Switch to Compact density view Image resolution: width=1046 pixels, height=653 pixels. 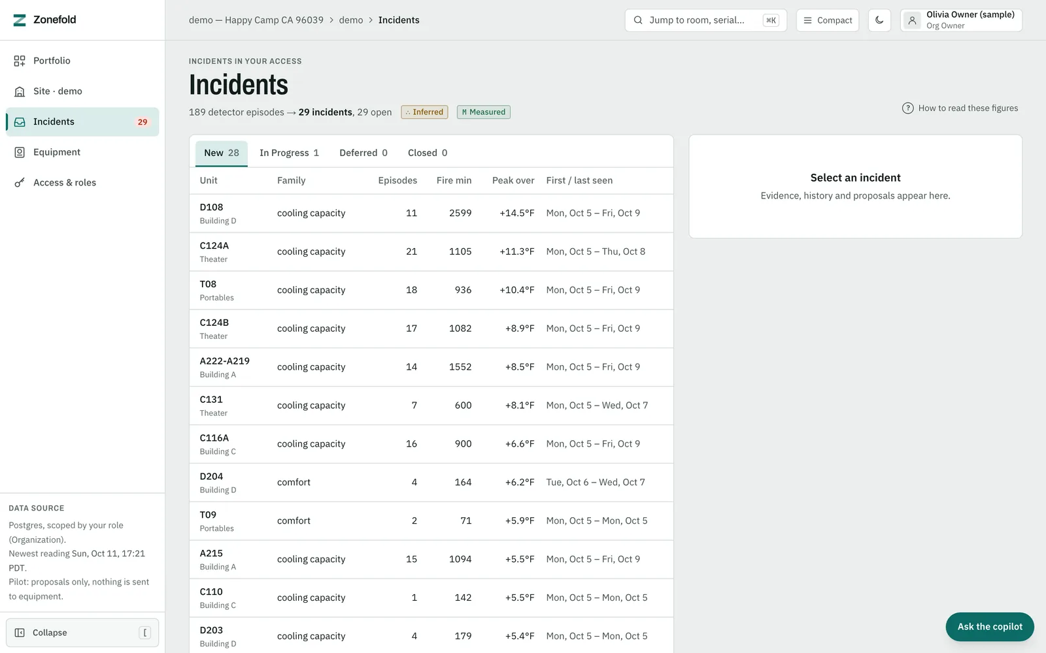(828, 20)
